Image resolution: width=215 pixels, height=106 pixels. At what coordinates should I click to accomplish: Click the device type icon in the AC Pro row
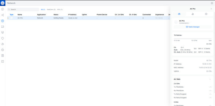pos(12,18)
